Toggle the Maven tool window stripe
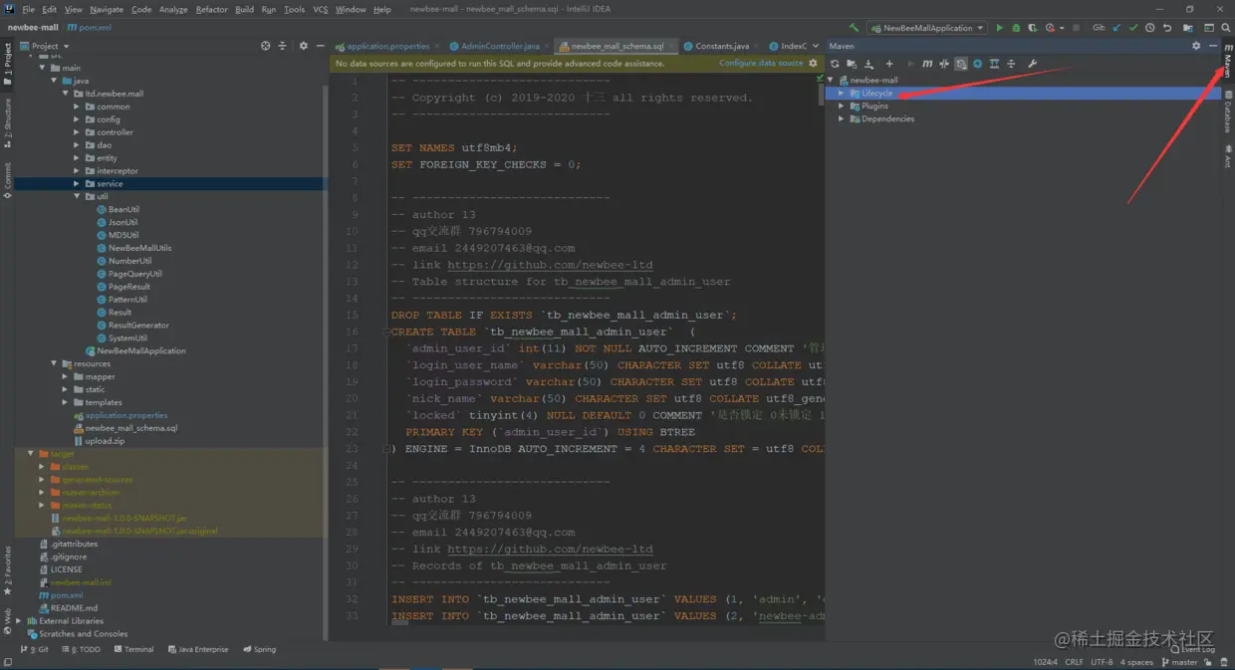The width and height of the screenshot is (1235, 670). tap(1228, 62)
